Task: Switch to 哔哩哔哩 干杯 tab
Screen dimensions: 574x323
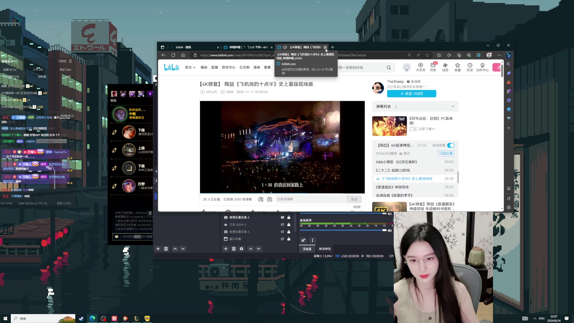Action: [248, 47]
